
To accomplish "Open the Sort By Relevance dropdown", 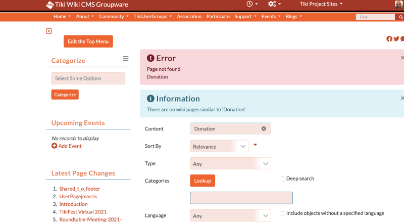I will pyautogui.click(x=219, y=146).
